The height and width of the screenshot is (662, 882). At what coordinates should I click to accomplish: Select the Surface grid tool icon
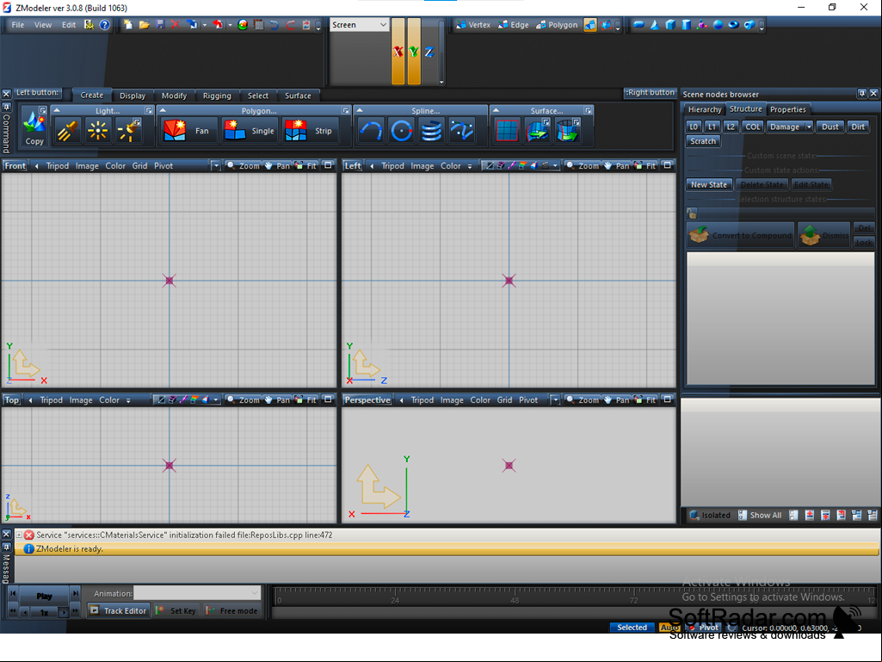507,131
